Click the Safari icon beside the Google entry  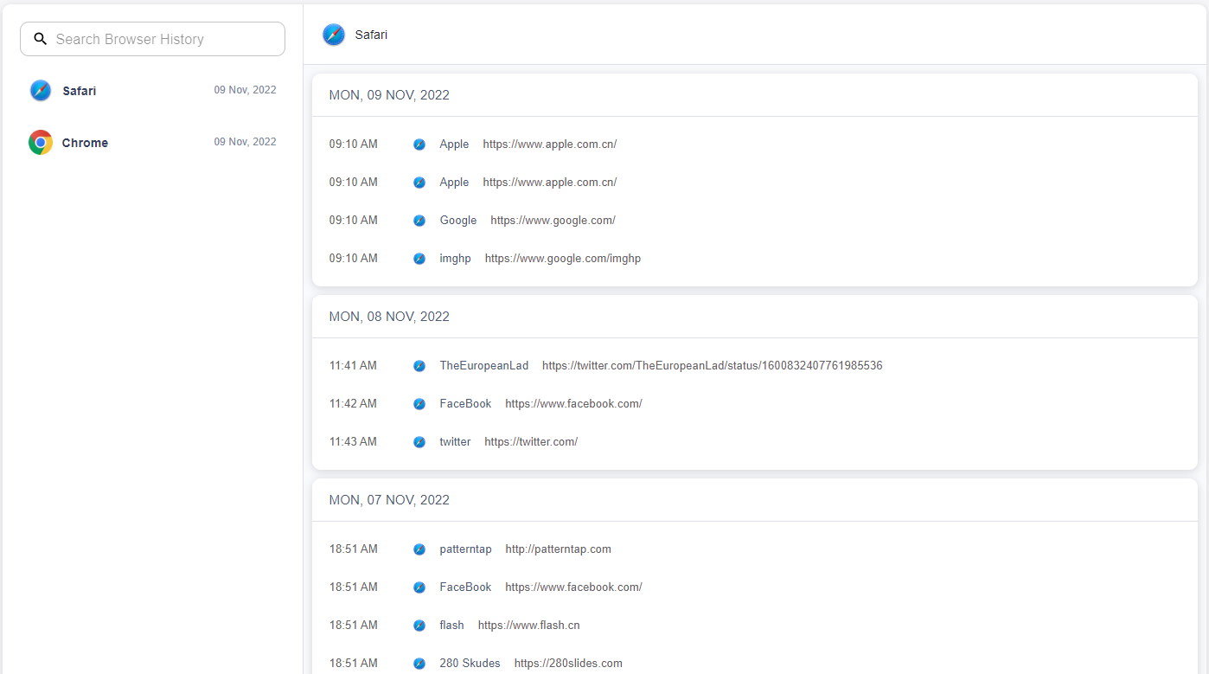(419, 220)
